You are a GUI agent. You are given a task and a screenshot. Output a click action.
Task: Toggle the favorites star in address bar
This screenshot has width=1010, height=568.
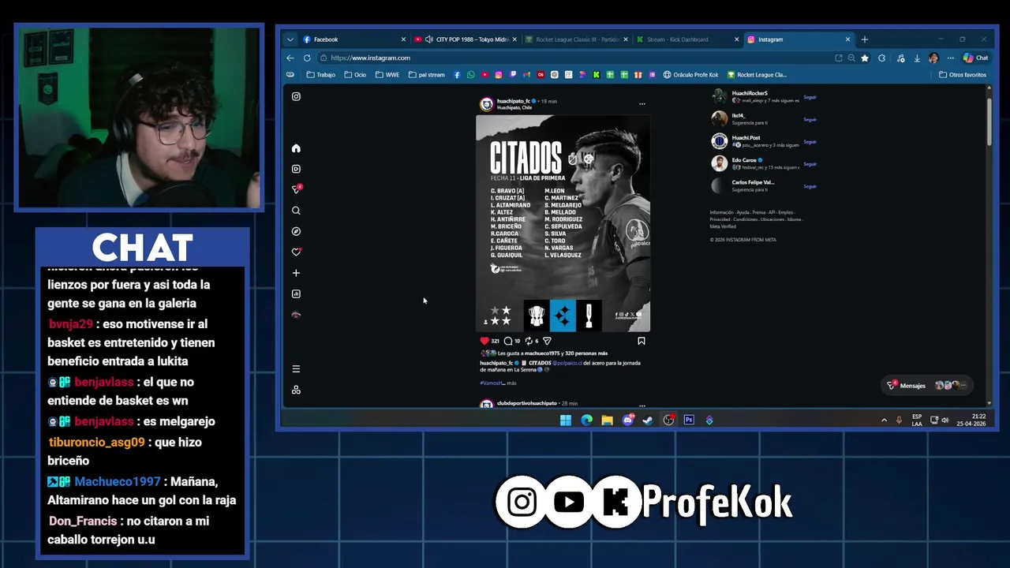pyautogui.click(x=865, y=58)
